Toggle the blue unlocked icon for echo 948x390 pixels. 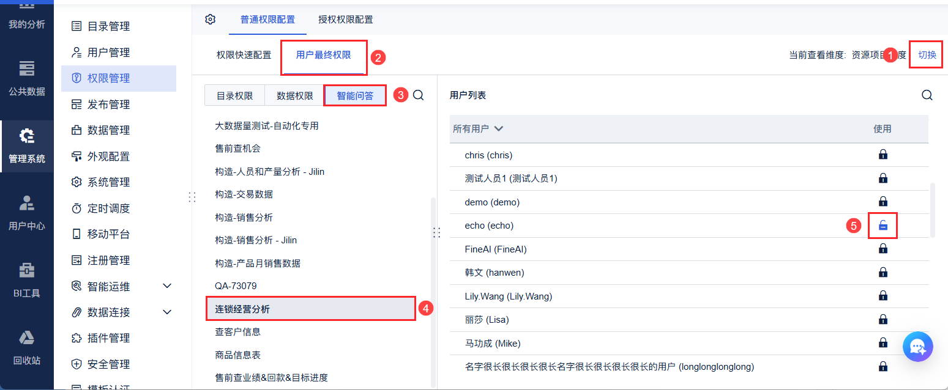[883, 226]
